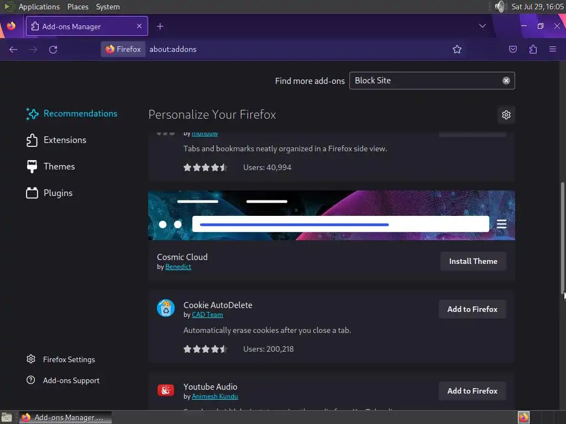The image size is (566, 424).
Task: Open Add-ons Support link
Action: coord(63,380)
